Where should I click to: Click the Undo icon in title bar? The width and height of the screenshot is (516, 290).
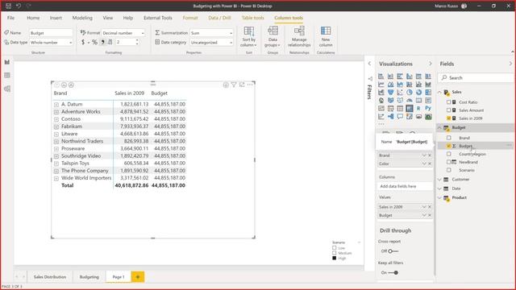pos(19,6)
